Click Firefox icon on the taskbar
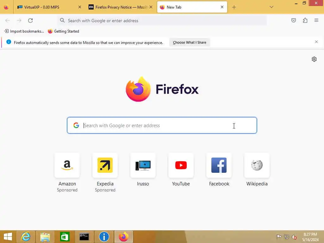Image resolution: width=324 pixels, height=243 pixels. tap(124, 237)
